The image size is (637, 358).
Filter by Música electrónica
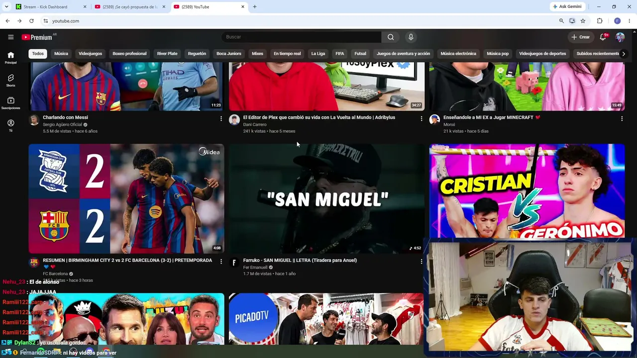tap(458, 54)
